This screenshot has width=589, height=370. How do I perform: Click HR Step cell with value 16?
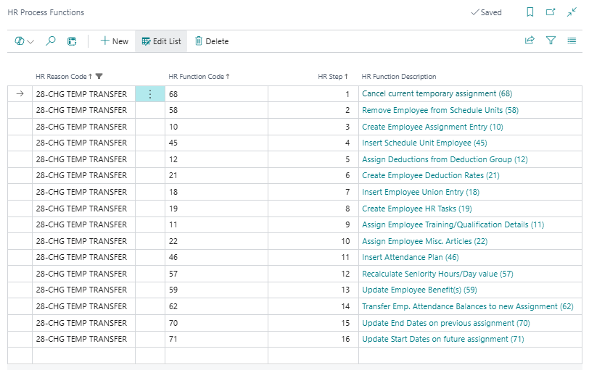(x=313, y=339)
